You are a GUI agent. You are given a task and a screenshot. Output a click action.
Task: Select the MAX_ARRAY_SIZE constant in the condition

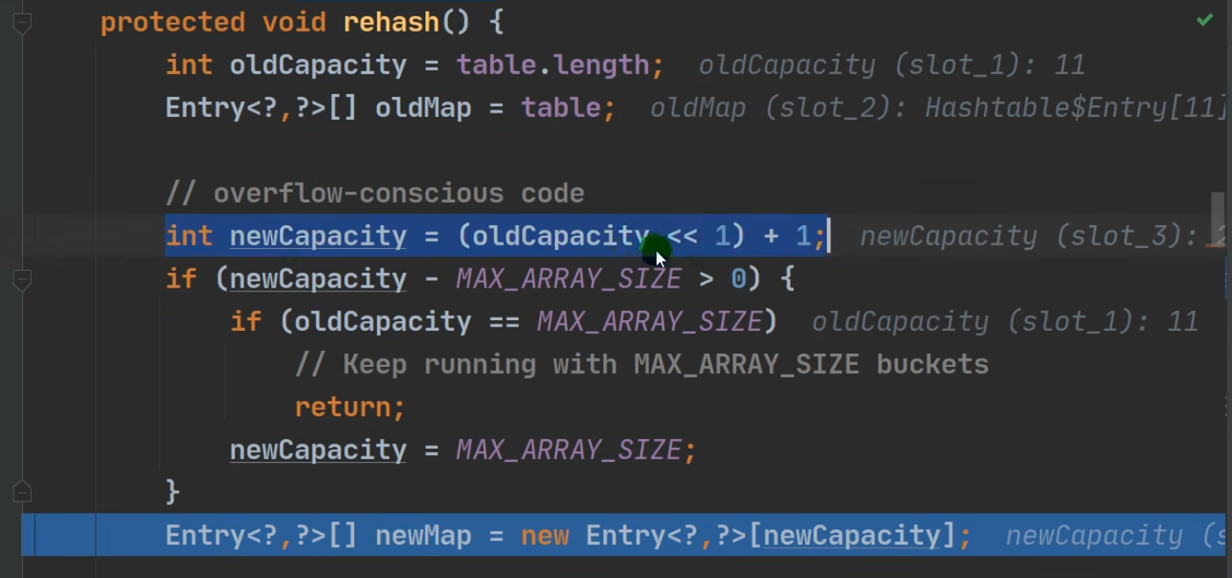pos(568,279)
